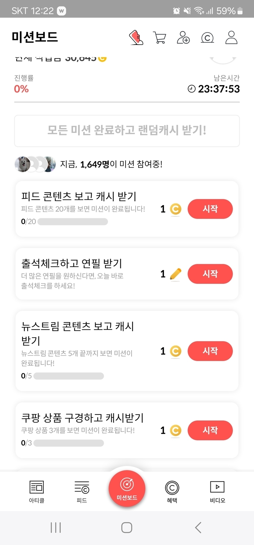Tap the coin icon on Coupang mission

(175, 430)
